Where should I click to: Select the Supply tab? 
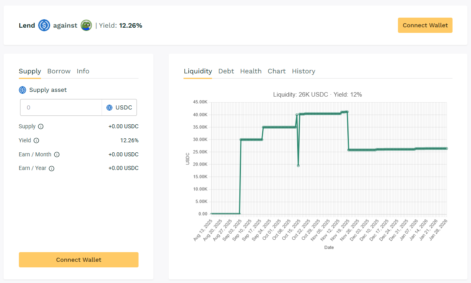coord(30,71)
